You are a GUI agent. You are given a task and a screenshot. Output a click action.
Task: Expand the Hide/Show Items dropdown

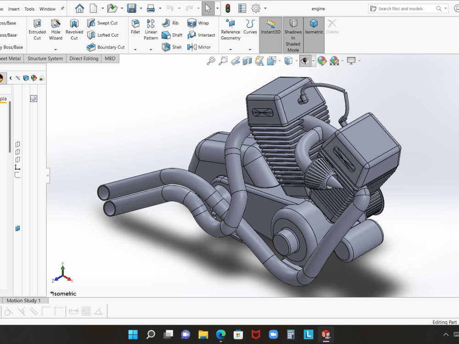point(313,61)
